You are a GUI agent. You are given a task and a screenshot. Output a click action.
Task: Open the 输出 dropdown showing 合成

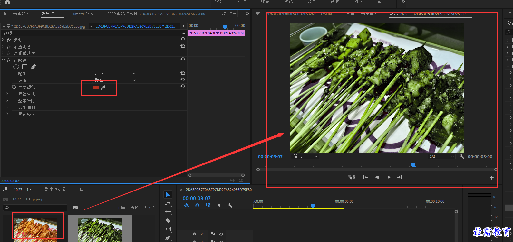[x=115, y=73]
